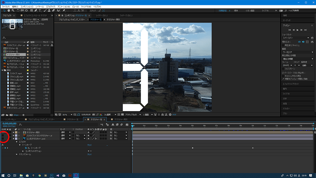
Task: Open the エフェクト(T) menu
Action: pos(50,6)
